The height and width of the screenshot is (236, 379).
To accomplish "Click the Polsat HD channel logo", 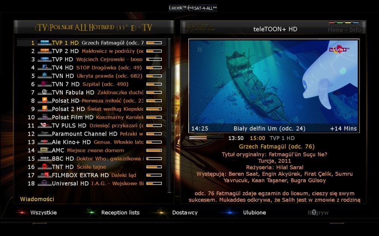I will [x=44, y=101].
